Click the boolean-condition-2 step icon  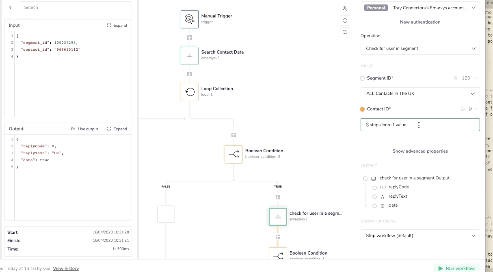(234, 154)
